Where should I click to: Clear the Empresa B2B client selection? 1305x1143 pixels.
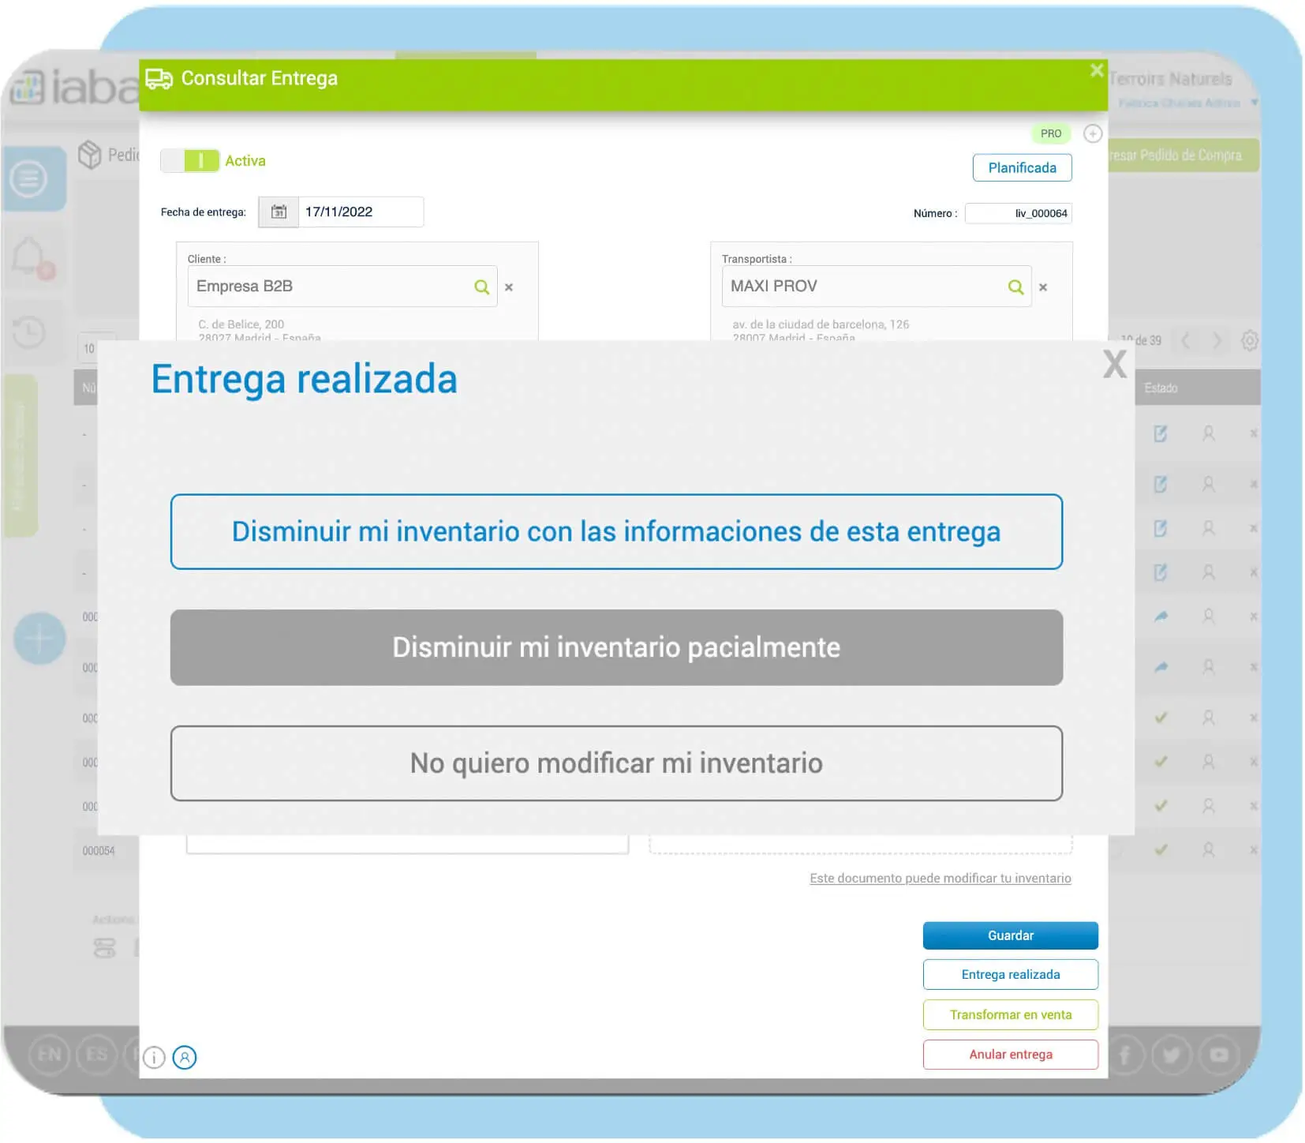click(x=509, y=287)
